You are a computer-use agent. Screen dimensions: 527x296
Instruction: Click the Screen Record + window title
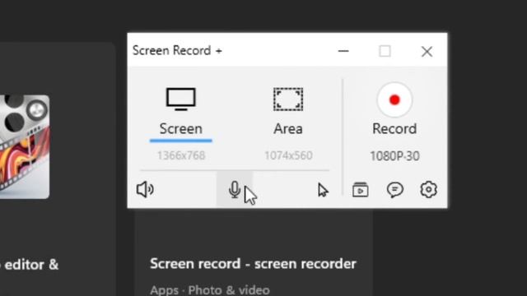(177, 51)
